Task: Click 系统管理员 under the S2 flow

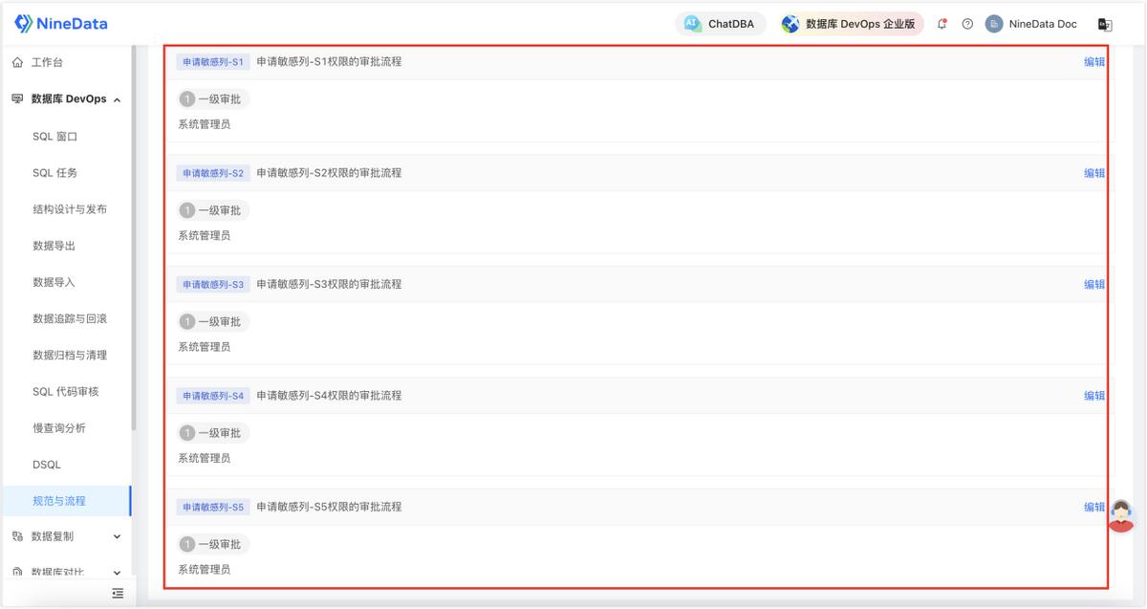Action: (205, 235)
